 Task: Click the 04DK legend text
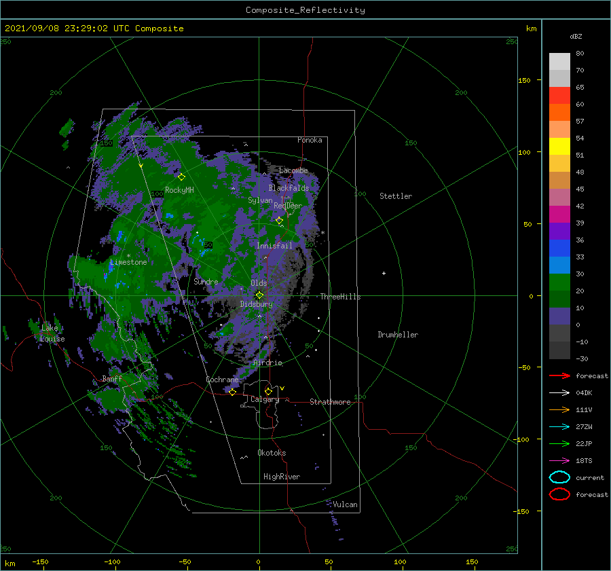click(x=584, y=393)
